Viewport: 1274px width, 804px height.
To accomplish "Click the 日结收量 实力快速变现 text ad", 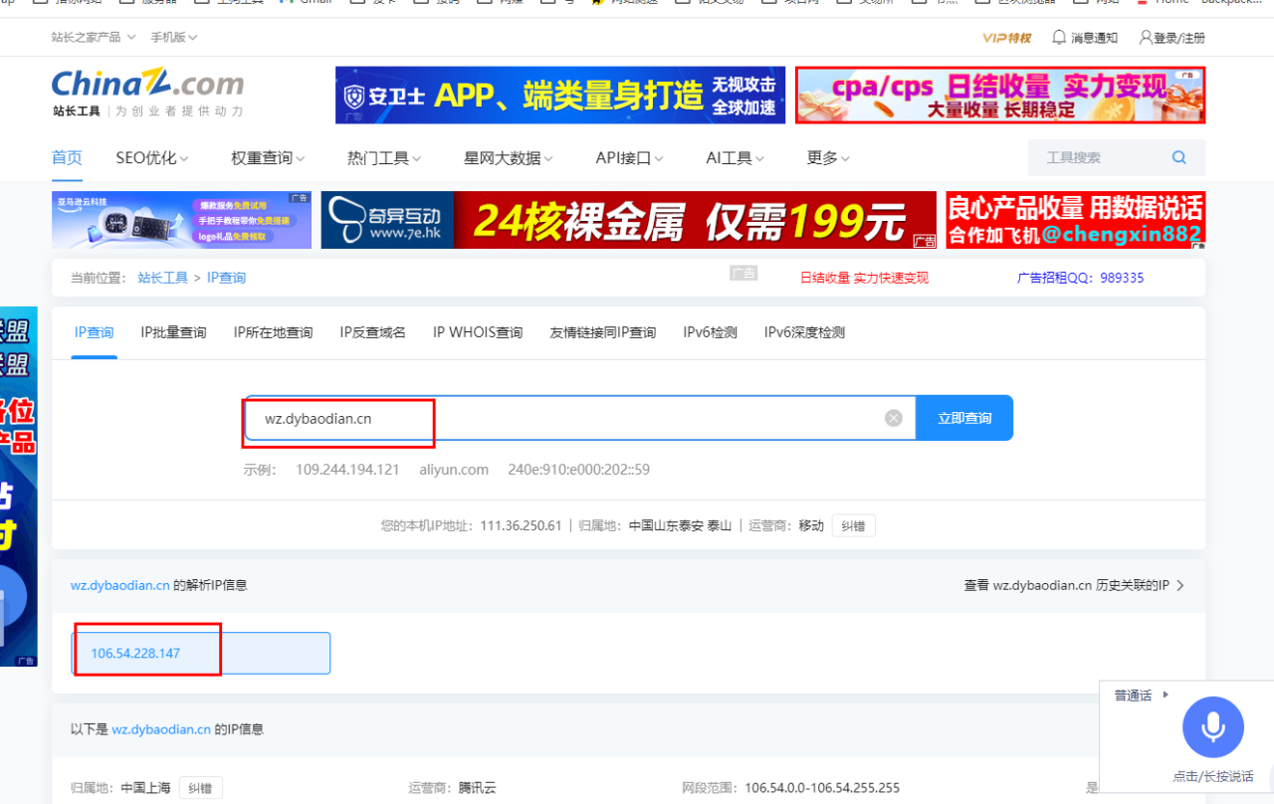I will pyautogui.click(x=864, y=278).
